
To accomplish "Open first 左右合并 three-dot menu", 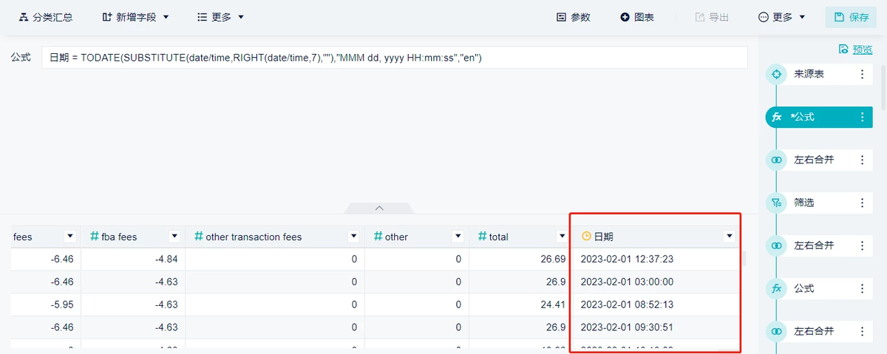I will 862,160.
